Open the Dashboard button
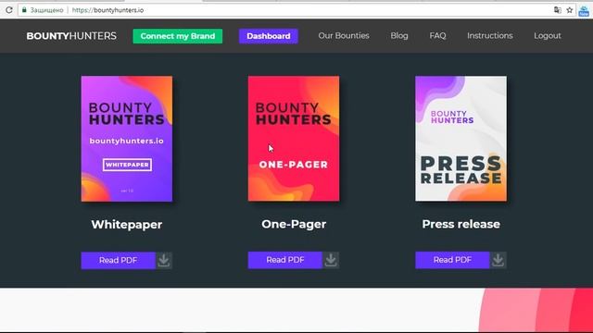 269,36
